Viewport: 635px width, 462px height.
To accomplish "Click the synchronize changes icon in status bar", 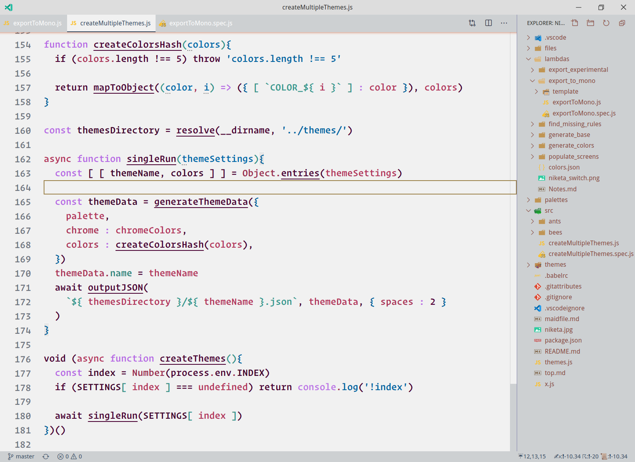I will 46,456.
